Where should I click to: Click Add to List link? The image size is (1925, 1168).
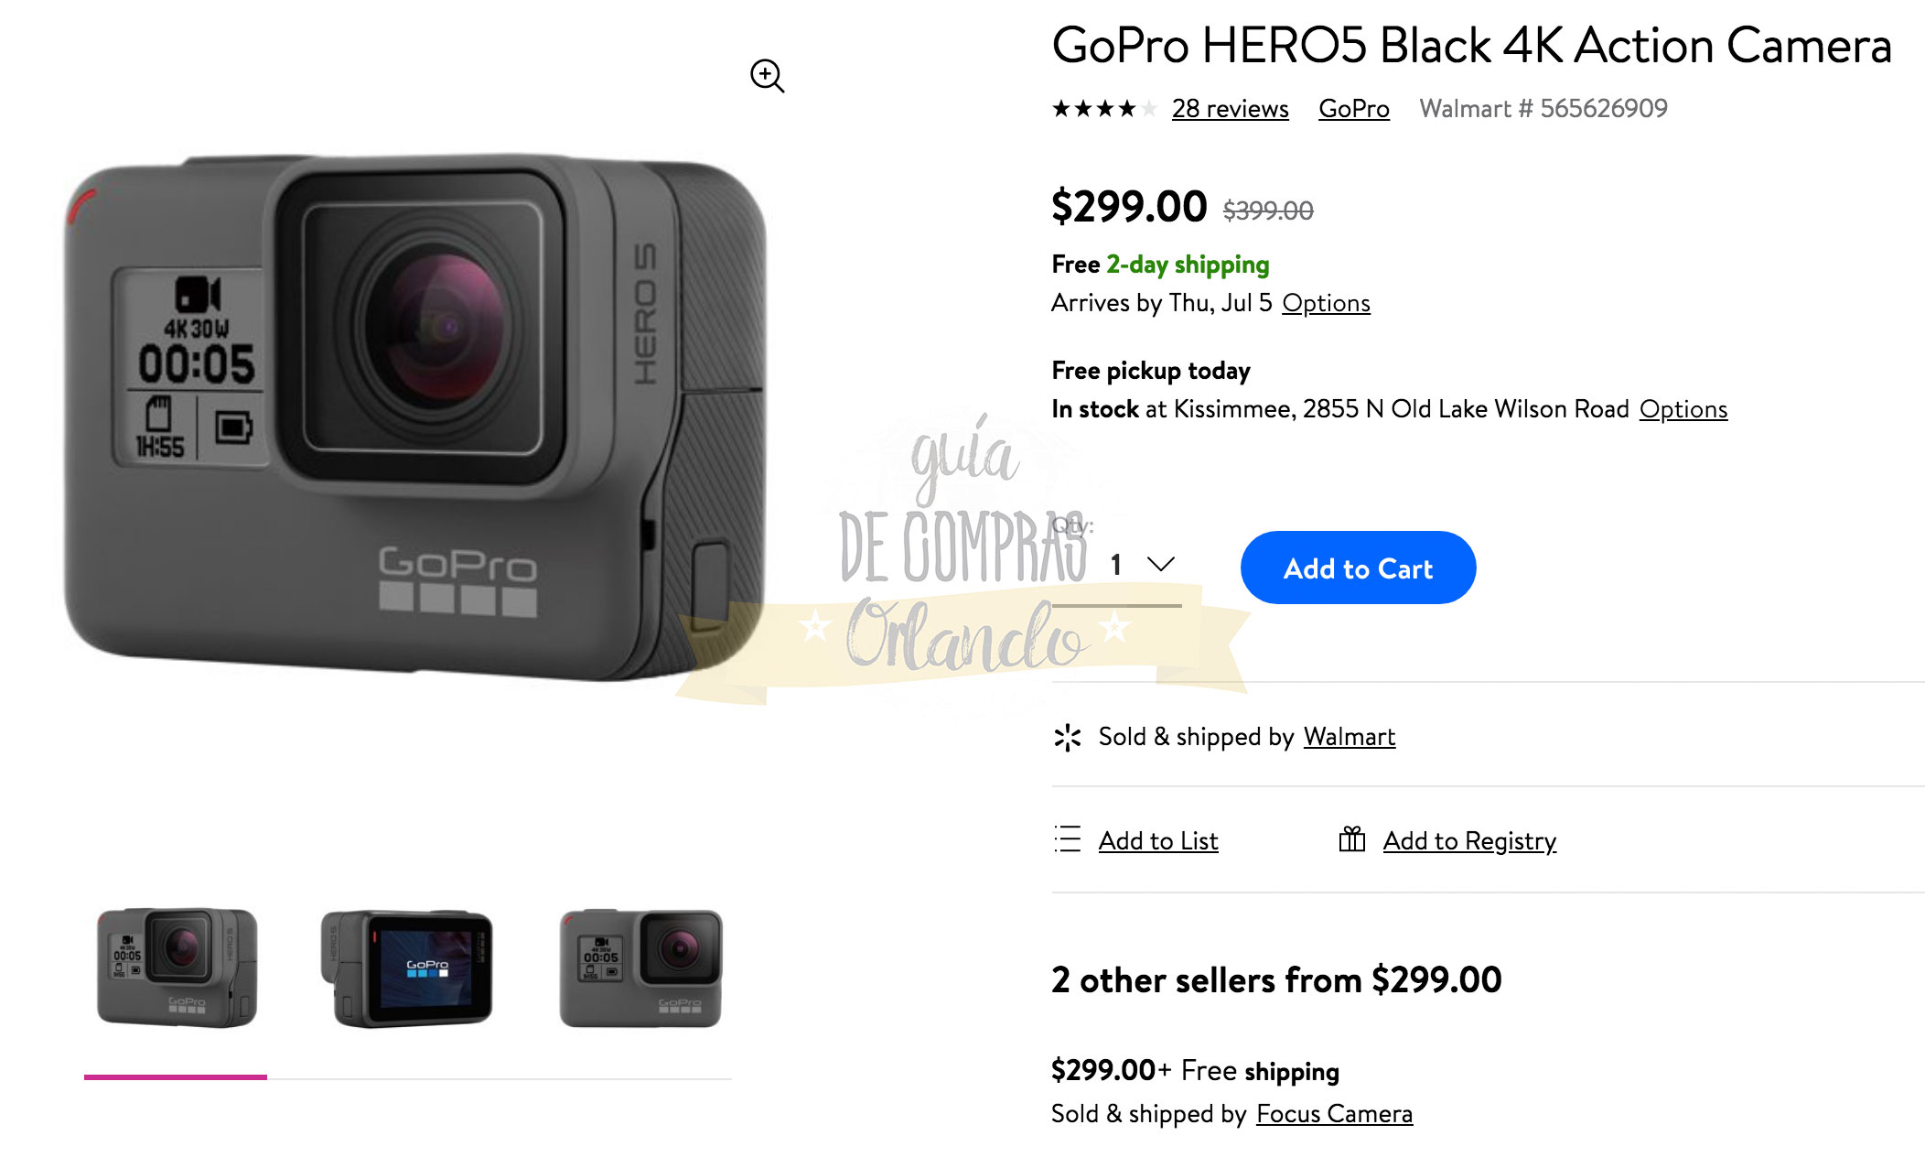[1158, 841]
